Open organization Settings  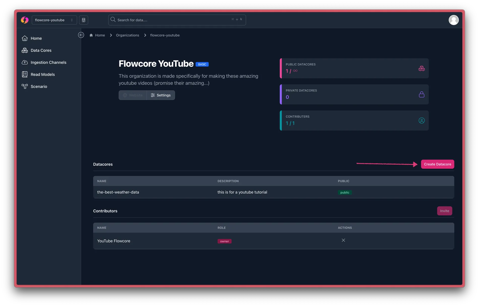point(161,95)
